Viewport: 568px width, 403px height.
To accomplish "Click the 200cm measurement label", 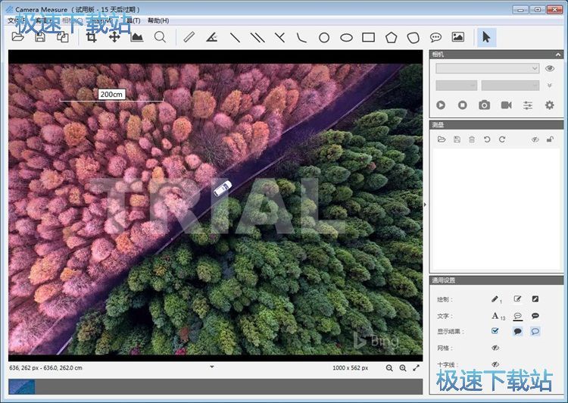I will tap(111, 94).
